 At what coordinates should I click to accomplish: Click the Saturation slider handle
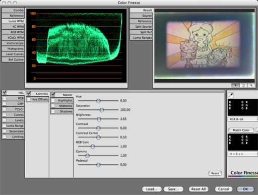[x=102, y=110]
